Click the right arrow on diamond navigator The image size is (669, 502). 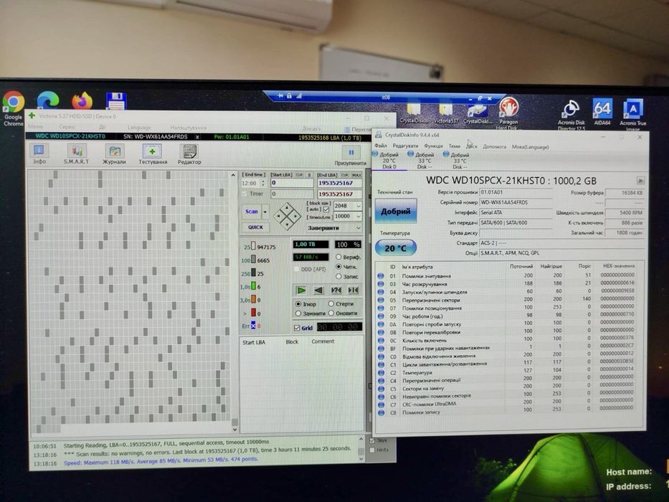pyautogui.click(x=295, y=216)
